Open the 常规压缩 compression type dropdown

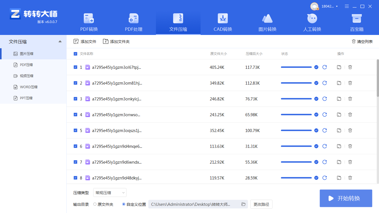click(110, 192)
